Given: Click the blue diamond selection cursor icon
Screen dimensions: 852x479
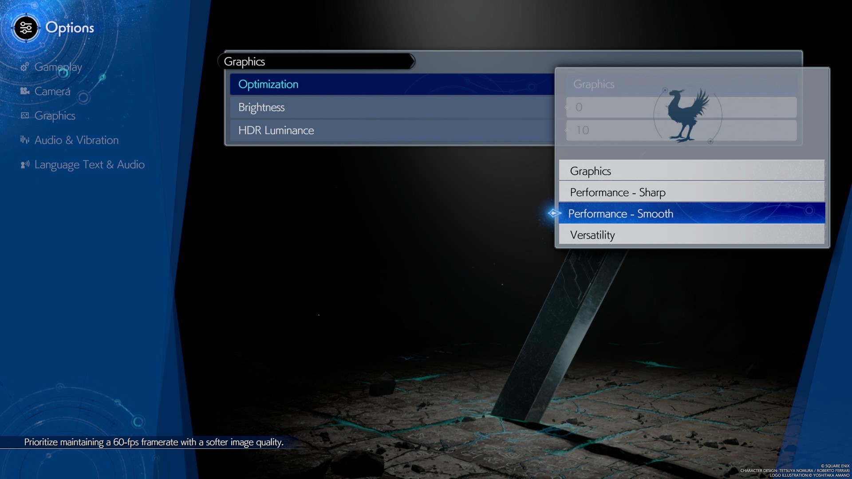Looking at the screenshot, I should click(554, 213).
